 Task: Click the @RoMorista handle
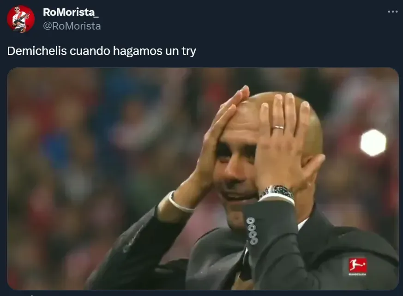pos(72,26)
